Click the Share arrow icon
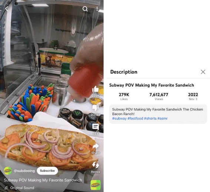210x192 pixels. coord(96,146)
